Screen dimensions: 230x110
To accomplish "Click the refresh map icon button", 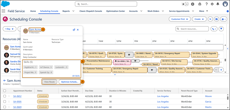I will tap(217, 19).
